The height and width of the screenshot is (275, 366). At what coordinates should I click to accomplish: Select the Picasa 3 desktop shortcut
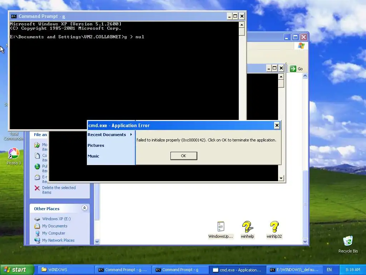[14, 156]
